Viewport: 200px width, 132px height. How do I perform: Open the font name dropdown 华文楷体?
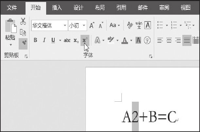(x=65, y=25)
